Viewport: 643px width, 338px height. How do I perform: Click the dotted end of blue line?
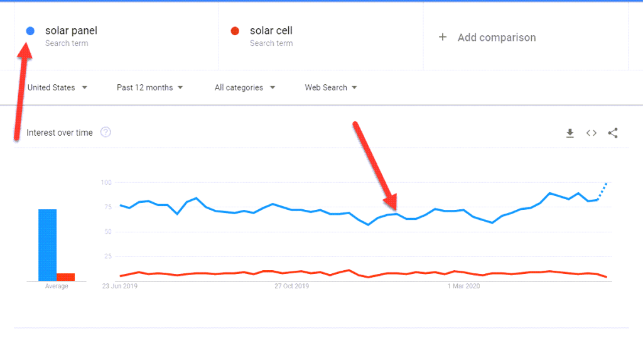point(602,191)
